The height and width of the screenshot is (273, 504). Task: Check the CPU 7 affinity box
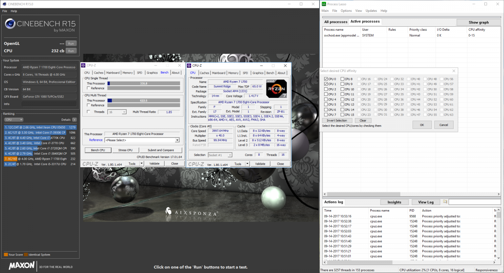pos(326,115)
